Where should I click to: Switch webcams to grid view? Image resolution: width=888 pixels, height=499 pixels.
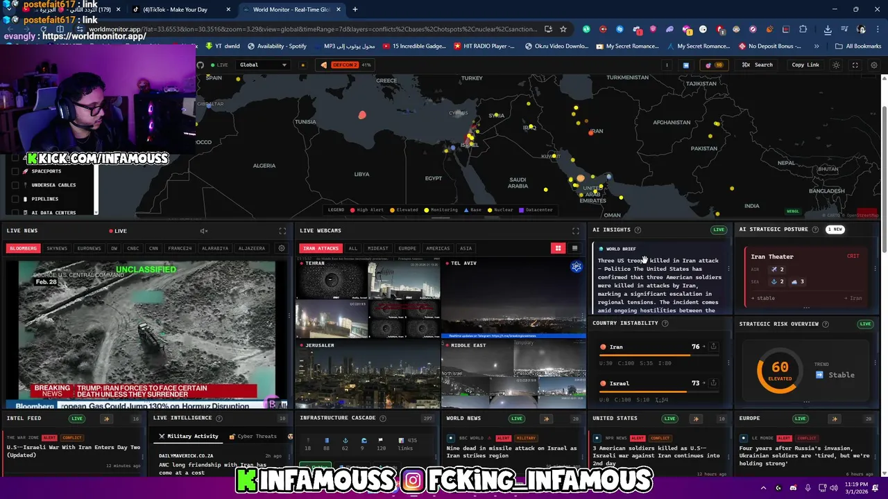pos(558,248)
